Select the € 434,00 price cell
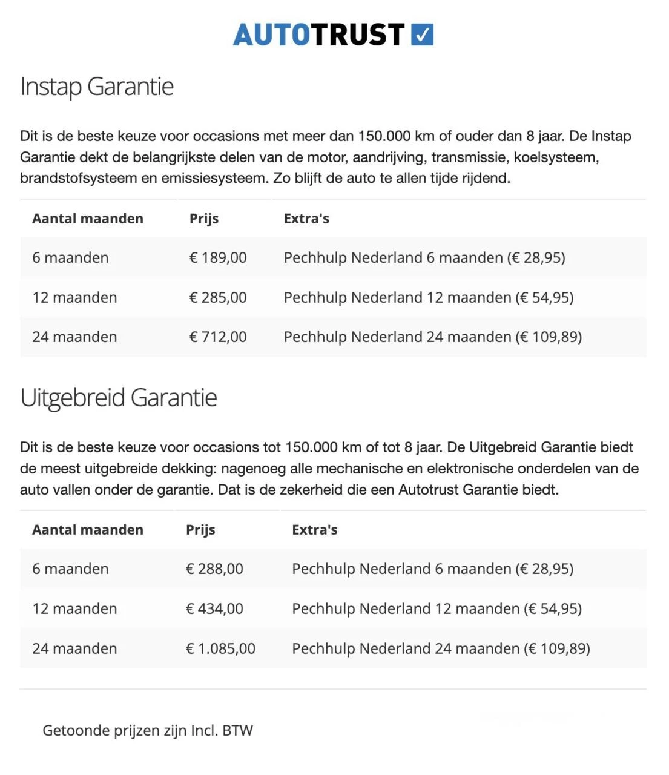 (x=214, y=608)
